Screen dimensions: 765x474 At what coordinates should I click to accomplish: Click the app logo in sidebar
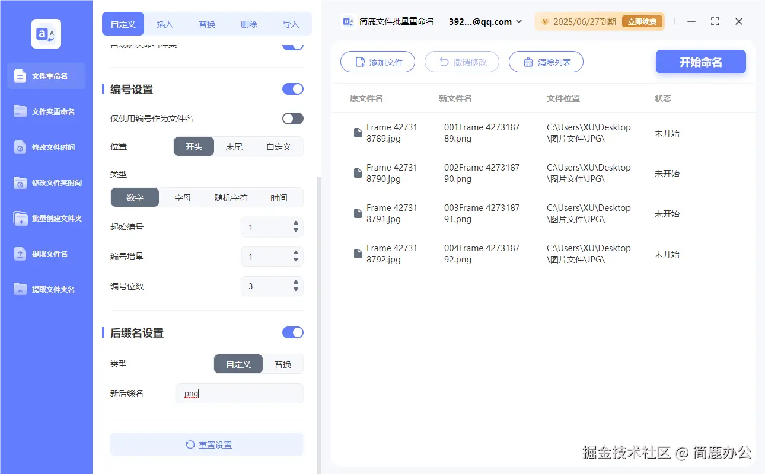pyautogui.click(x=46, y=34)
